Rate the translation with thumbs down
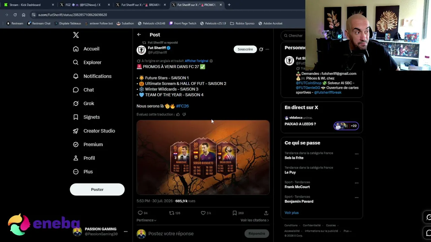 pyautogui.click(x=184, y=114)
